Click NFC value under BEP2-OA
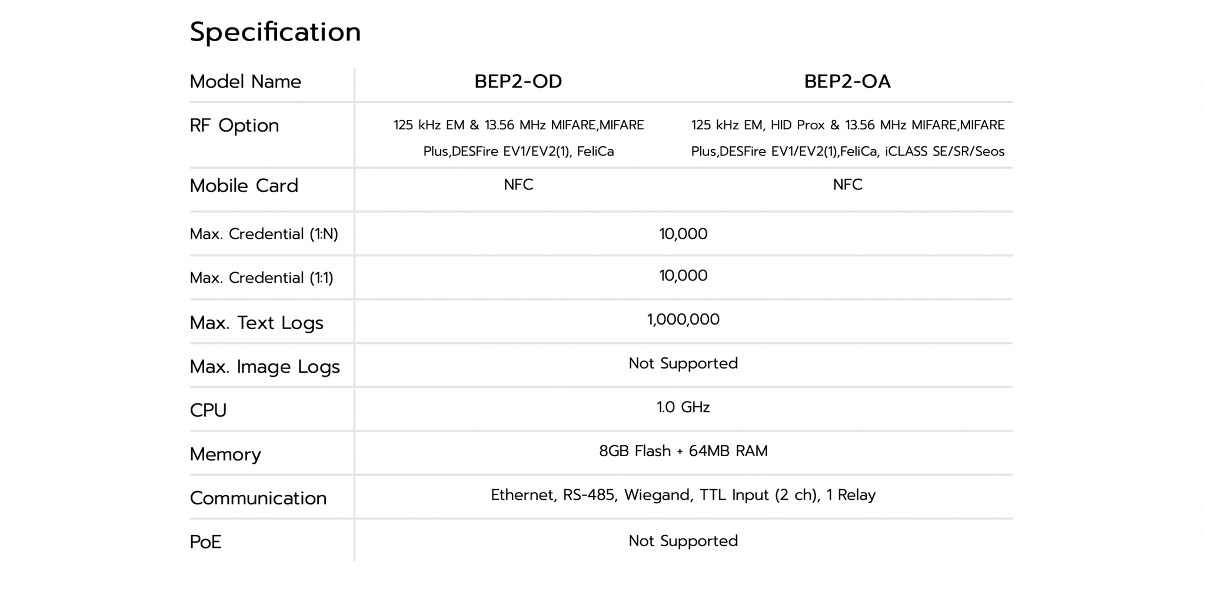Screen dimensions: 1205x592 coord(847,185)
